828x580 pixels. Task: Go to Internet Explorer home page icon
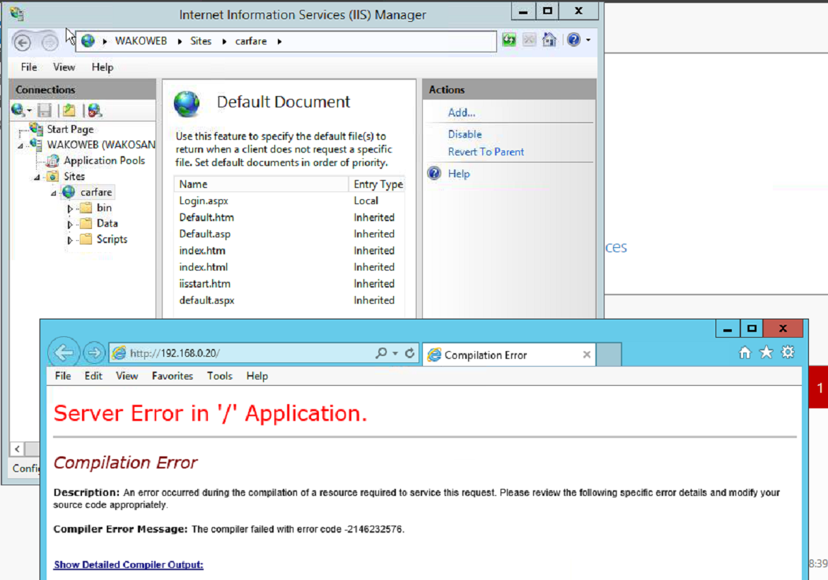point(745,353)
